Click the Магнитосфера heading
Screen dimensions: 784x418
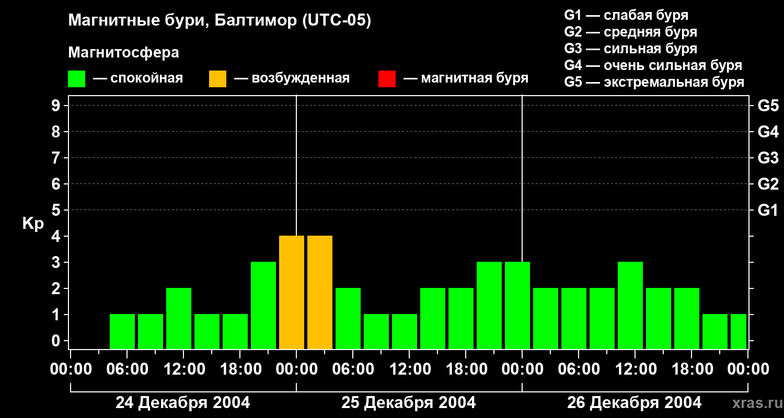point(123,53)
